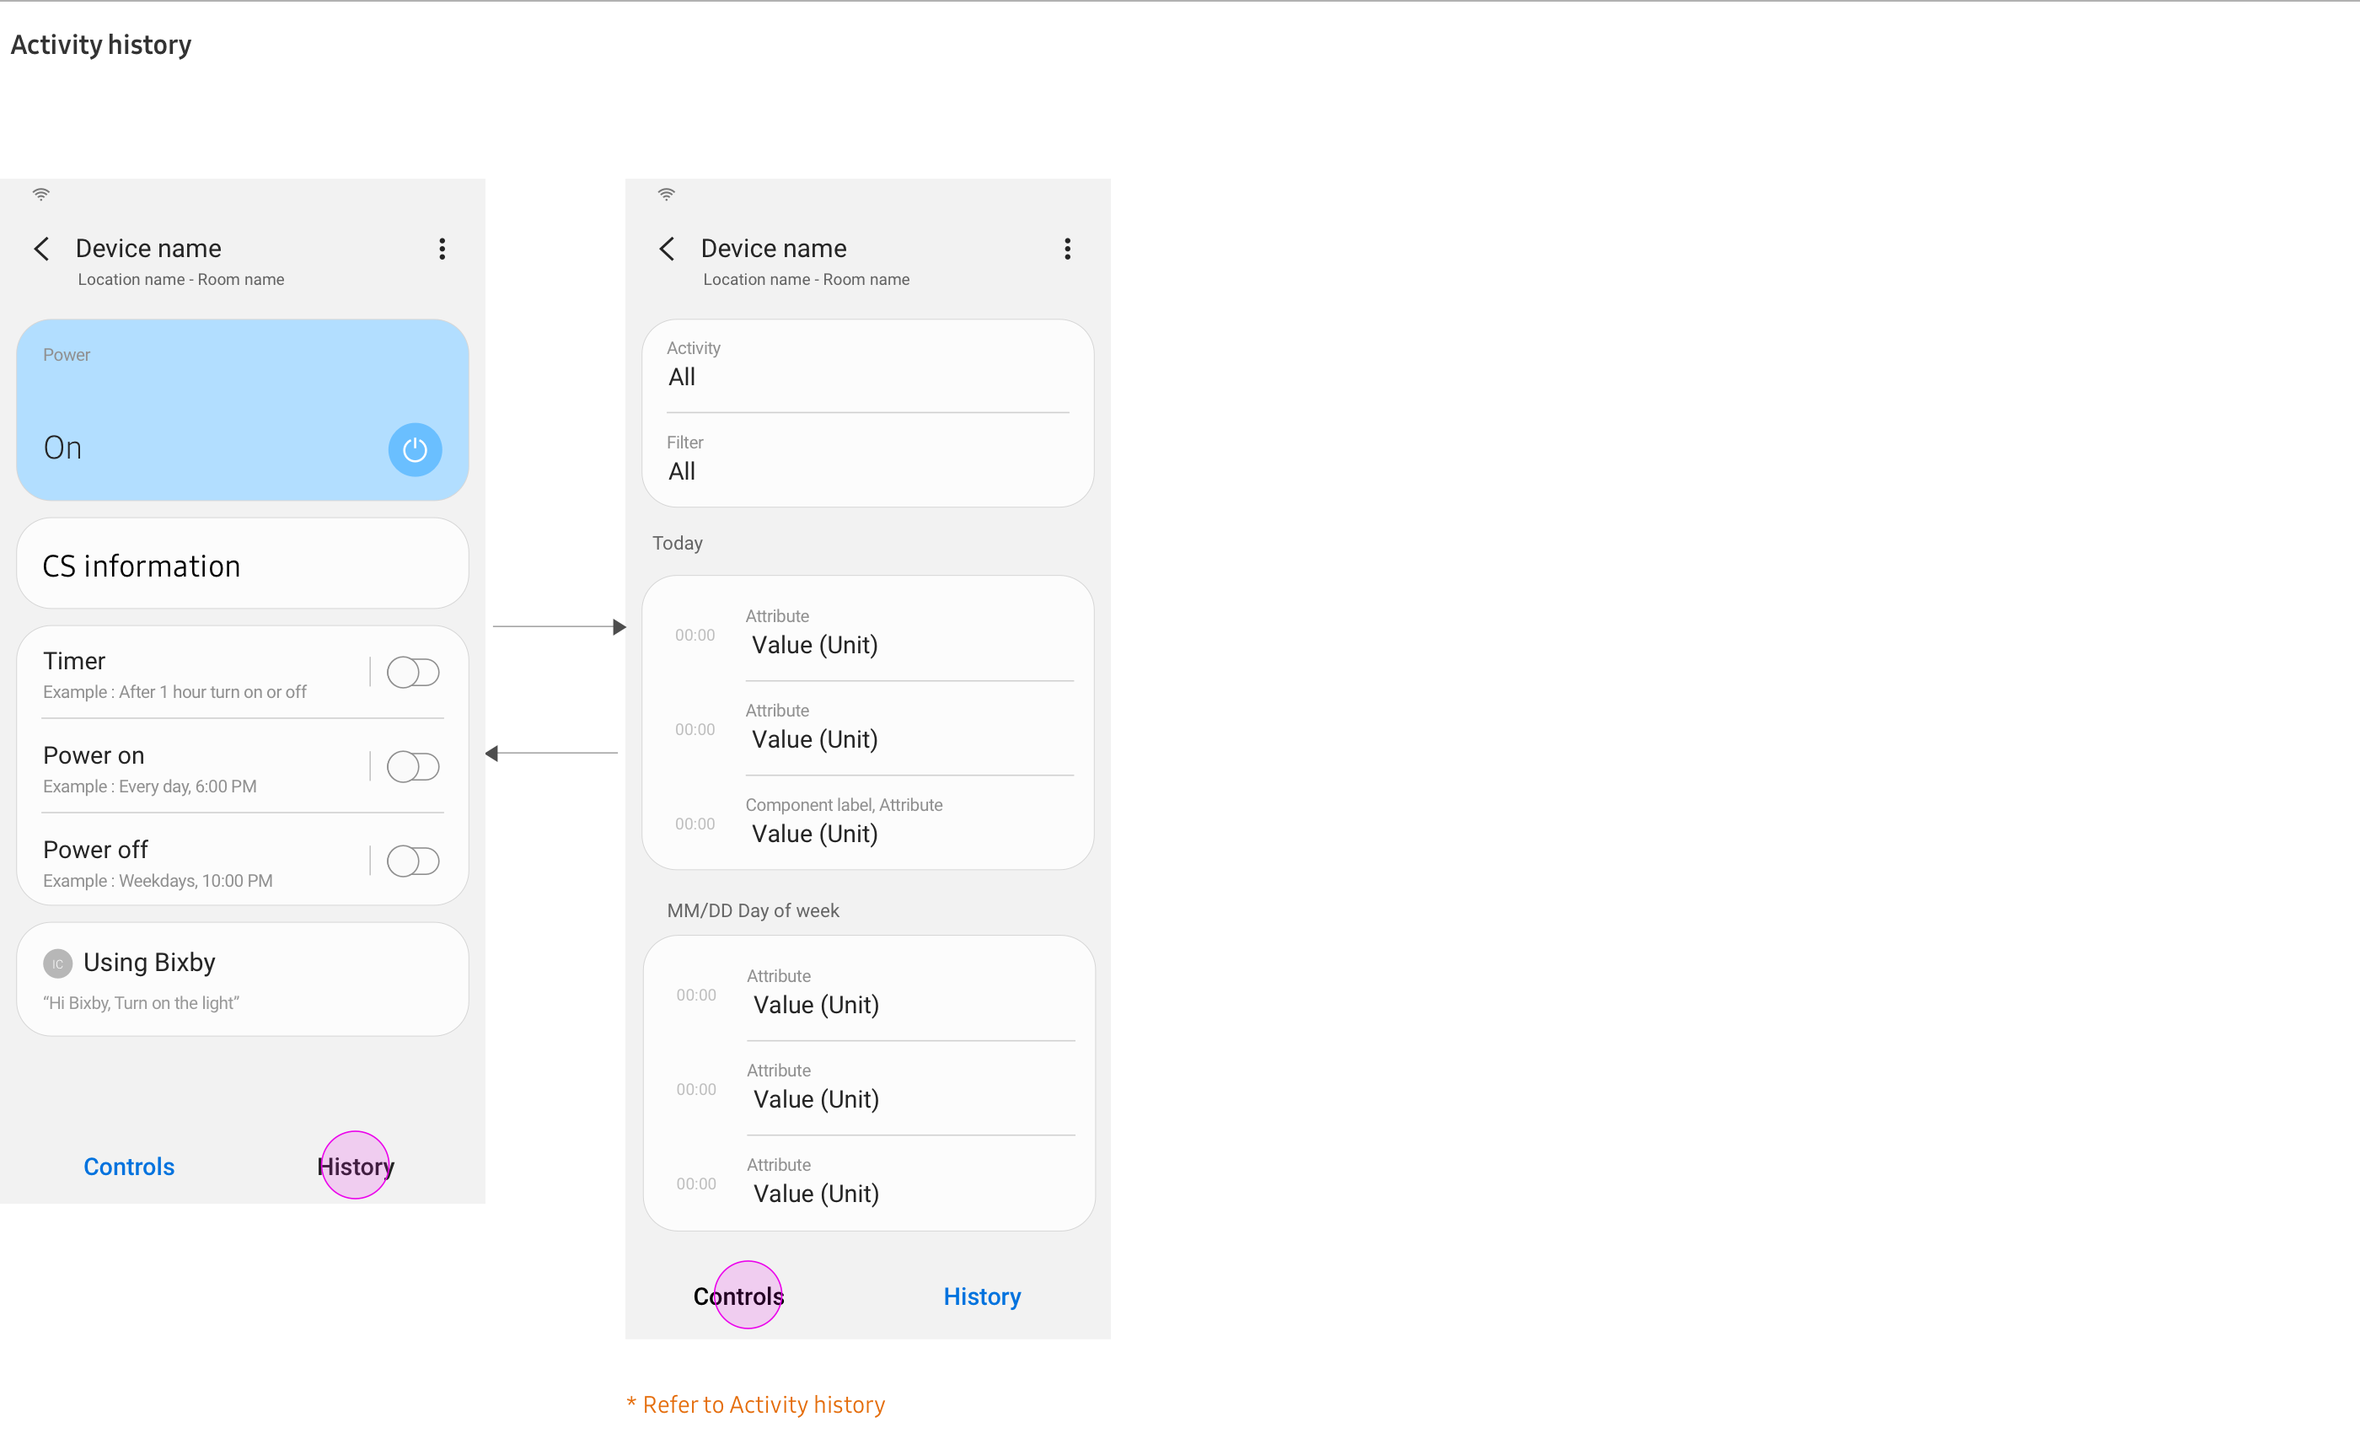The width and height of the screenshot is (2360, 1433).
Task: Toggle the Power off schedule switch
Action: click(x=413, y=861)
